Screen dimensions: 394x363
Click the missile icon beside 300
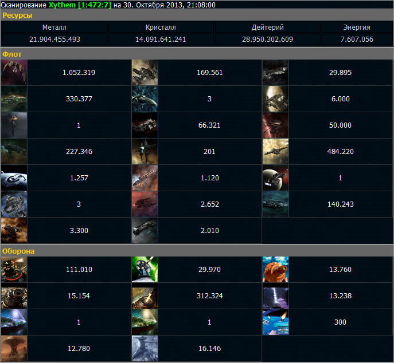coord(275,322)
